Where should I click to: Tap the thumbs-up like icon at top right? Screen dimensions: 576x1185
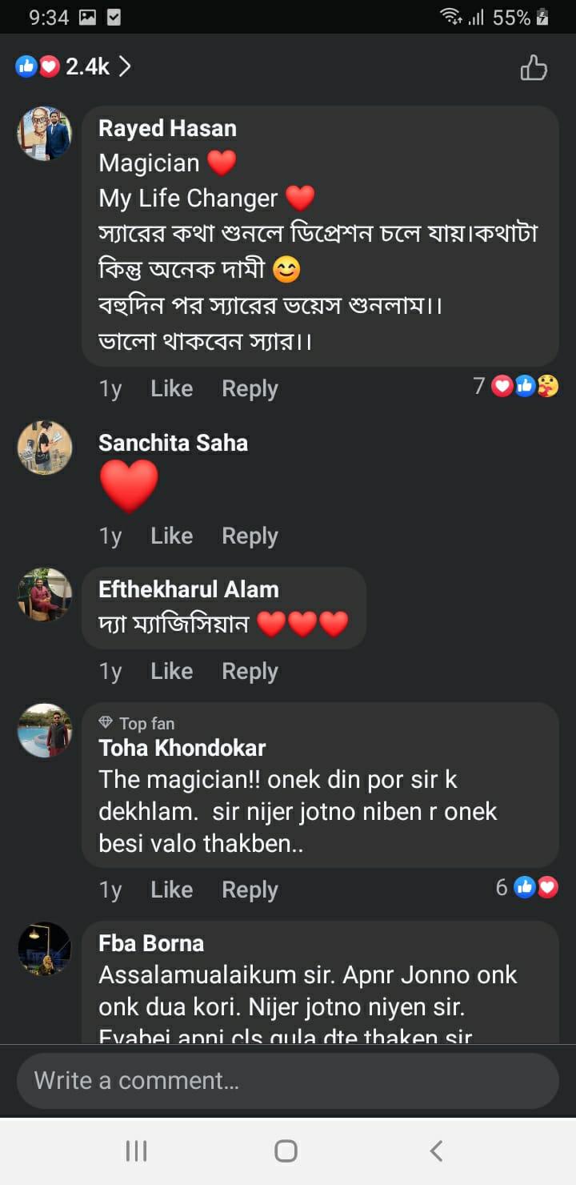(534, 68)
